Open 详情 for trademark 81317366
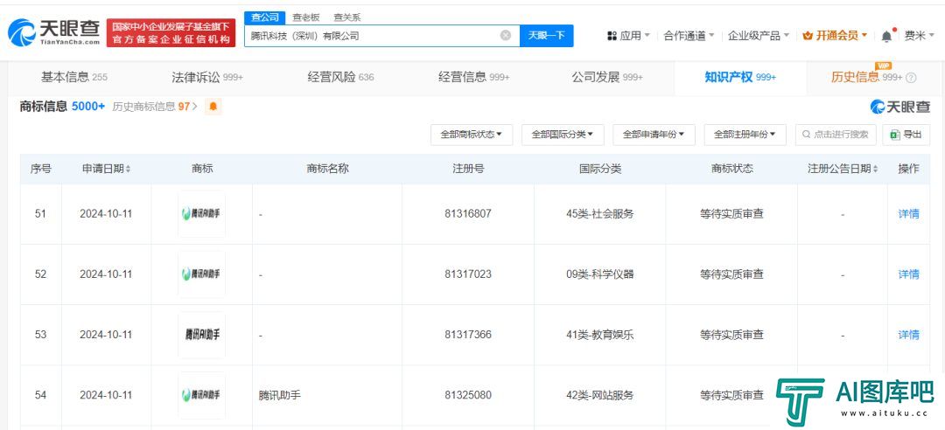This screenshot has height=430, width=945. pos(908,334)
